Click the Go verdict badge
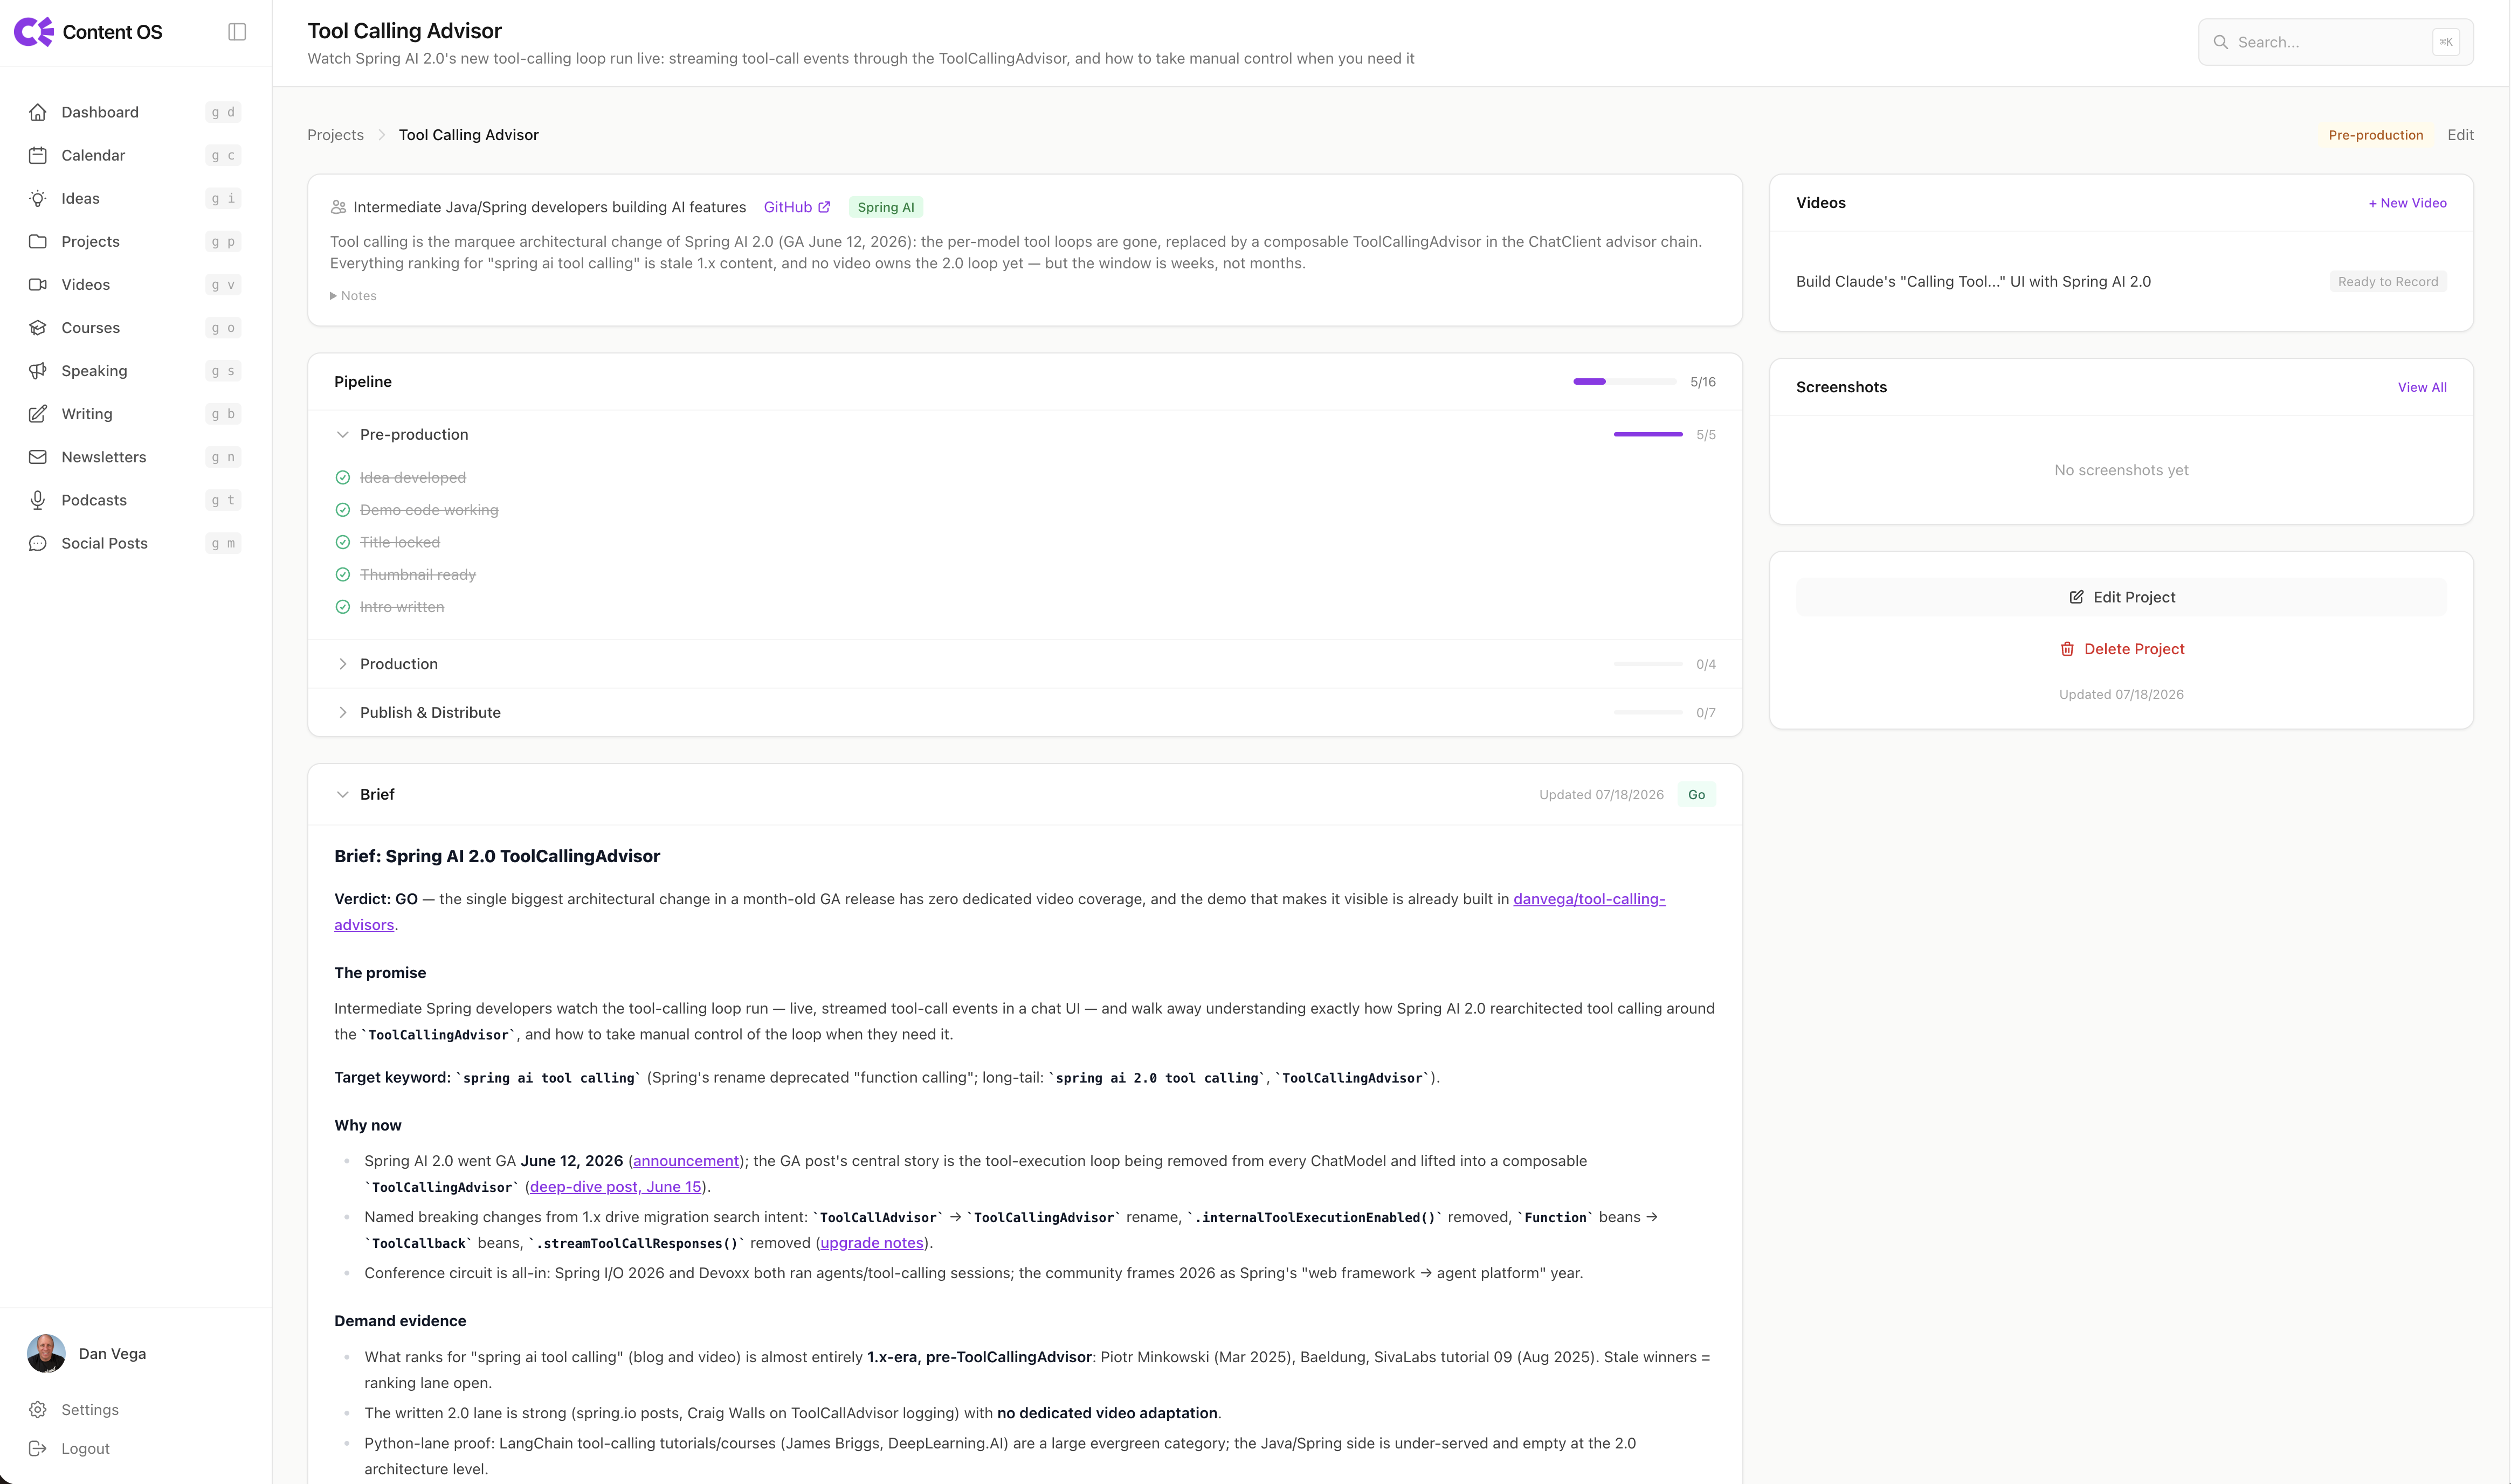The image size is (2511, 1484). [x=1696, y=795]
